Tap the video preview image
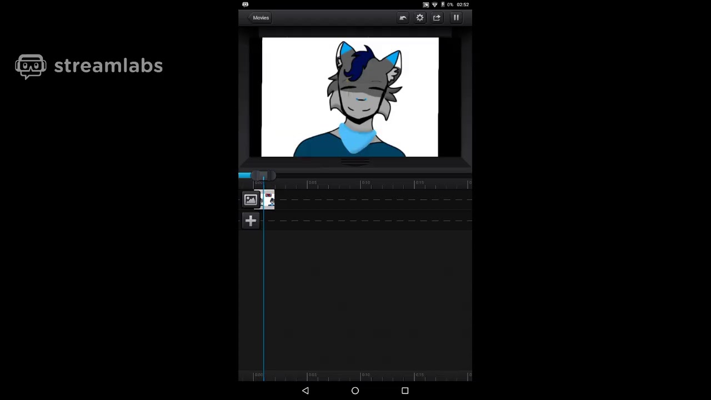The height and width of the screenshot is (400, 711). 350,97
